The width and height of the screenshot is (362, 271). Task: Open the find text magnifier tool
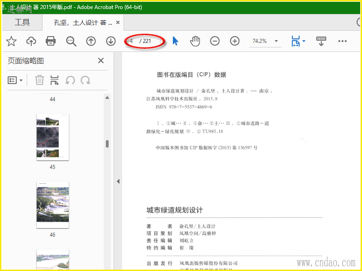pyautogui.click(x=71, y=41)
